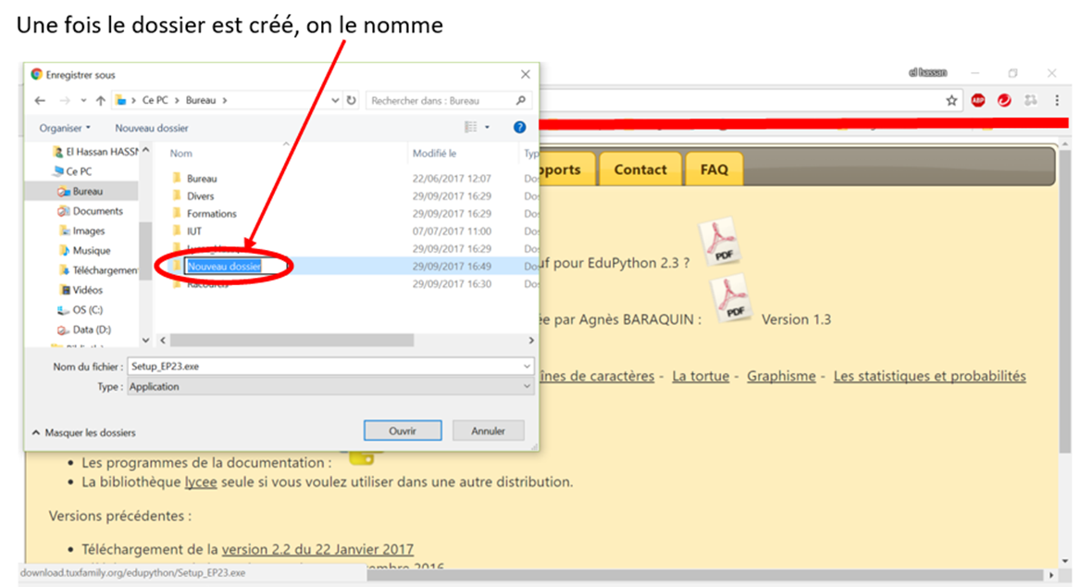Open the file Type combo box

click(330, 387)
